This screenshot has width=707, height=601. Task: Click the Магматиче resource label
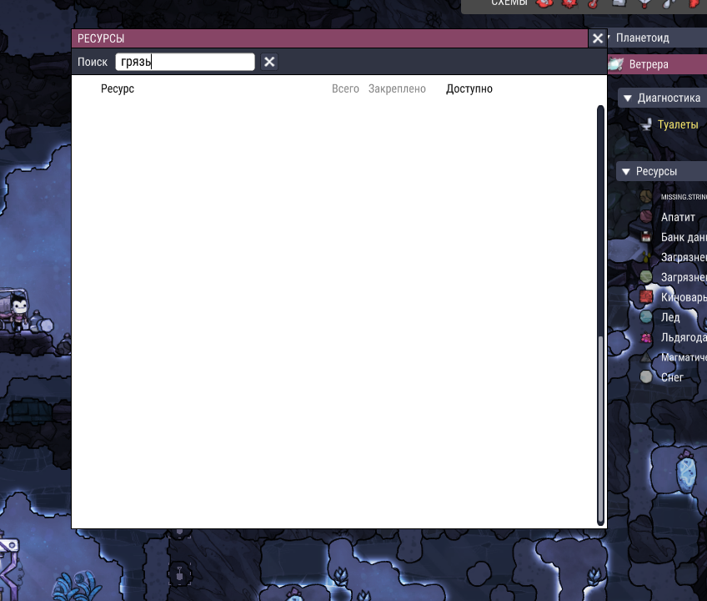(x=684, y=357)
